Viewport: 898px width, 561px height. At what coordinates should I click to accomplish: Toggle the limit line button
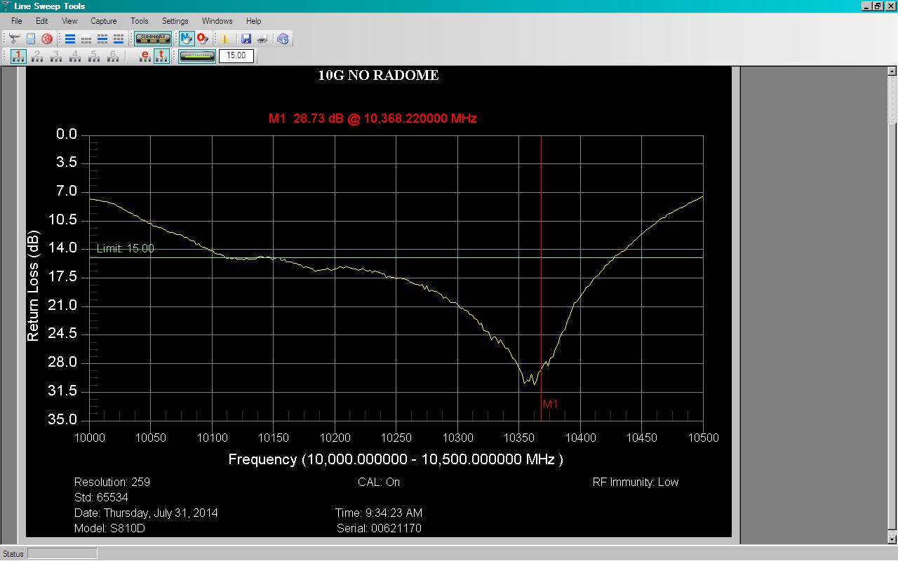click(197, 56)
